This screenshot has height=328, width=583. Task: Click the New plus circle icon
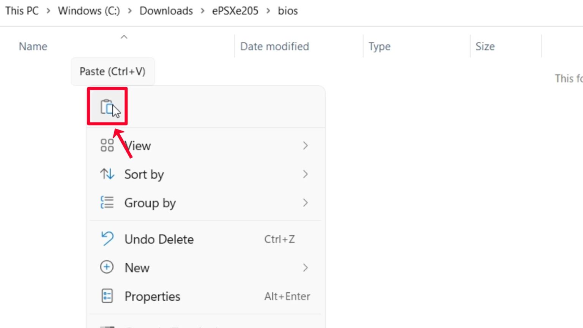107,268
